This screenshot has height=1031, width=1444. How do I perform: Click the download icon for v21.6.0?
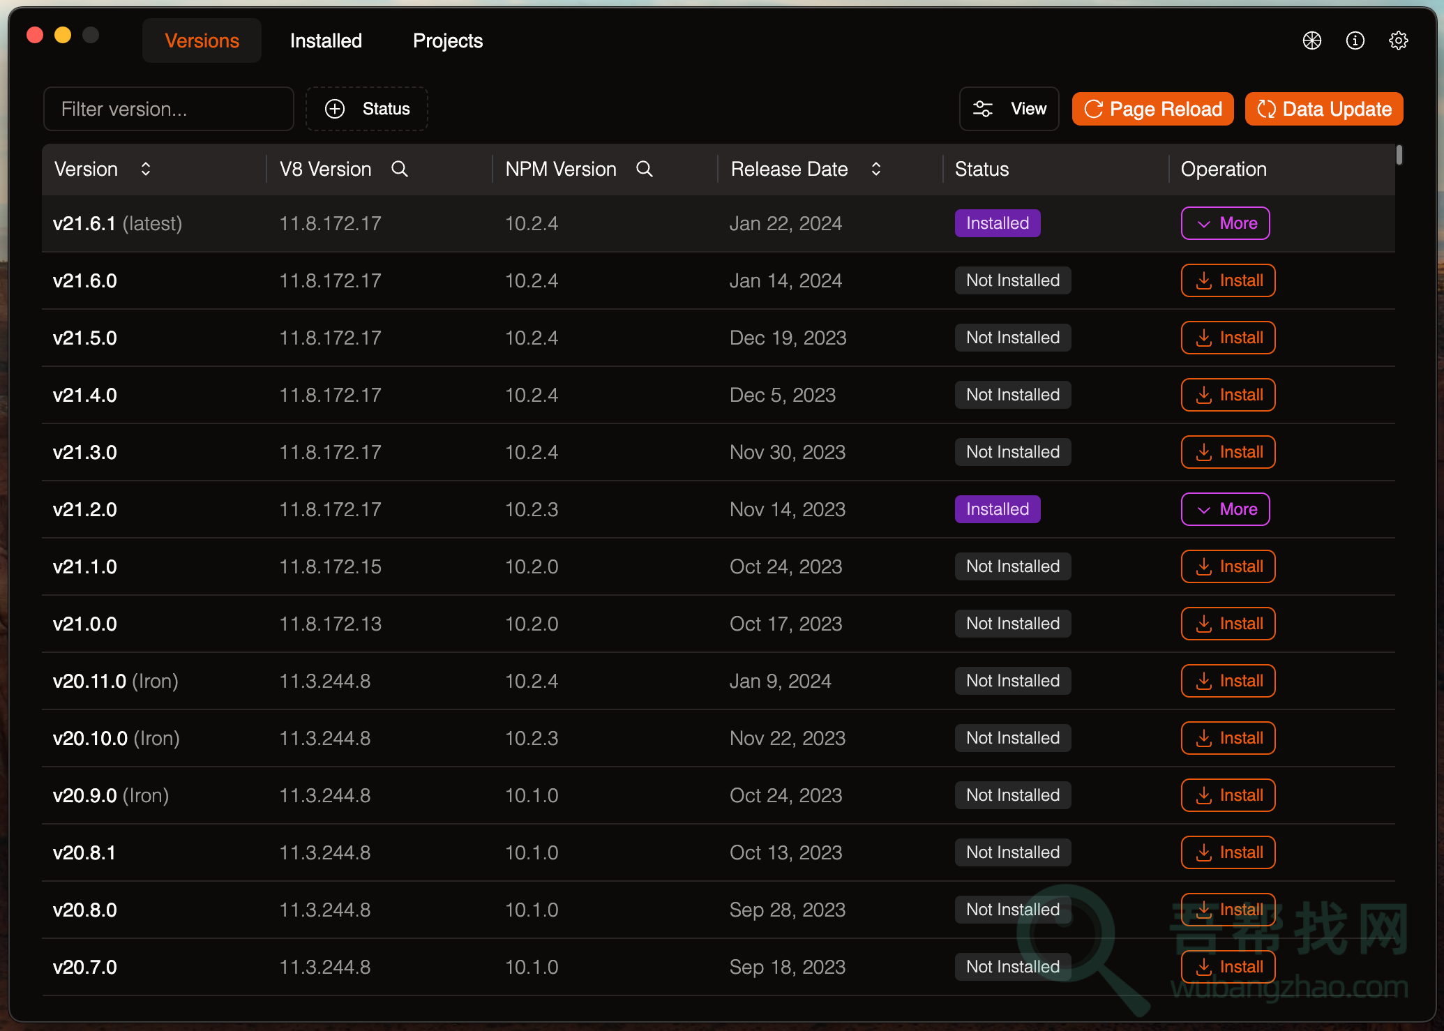point(1204,280)
